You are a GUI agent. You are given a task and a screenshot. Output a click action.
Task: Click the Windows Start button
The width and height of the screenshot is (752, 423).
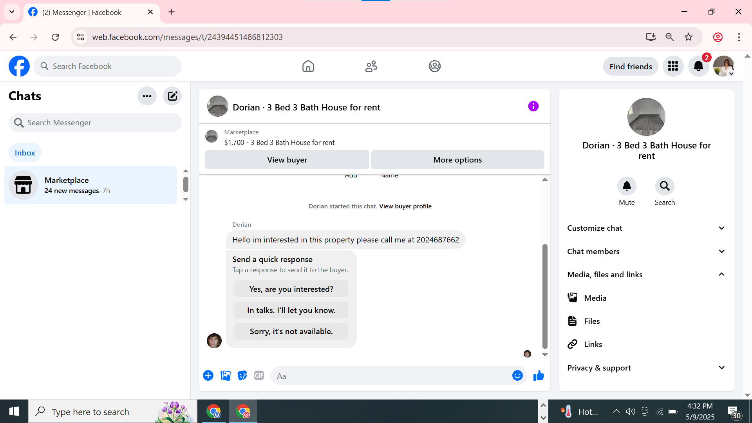coord(14,411)
